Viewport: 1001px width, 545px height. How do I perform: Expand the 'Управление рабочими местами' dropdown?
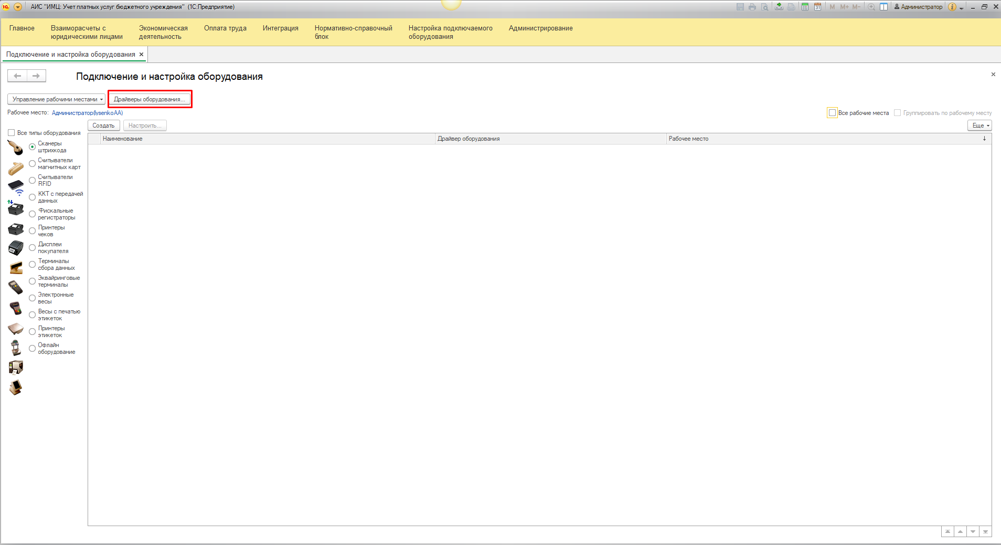pyautogui.click(x=56, y=99)
